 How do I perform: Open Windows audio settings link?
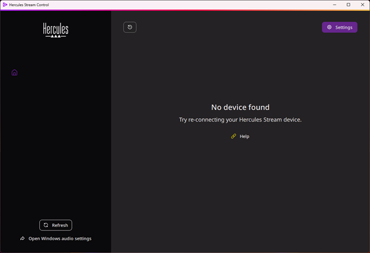pyautogui.click(x=56, y=239)
